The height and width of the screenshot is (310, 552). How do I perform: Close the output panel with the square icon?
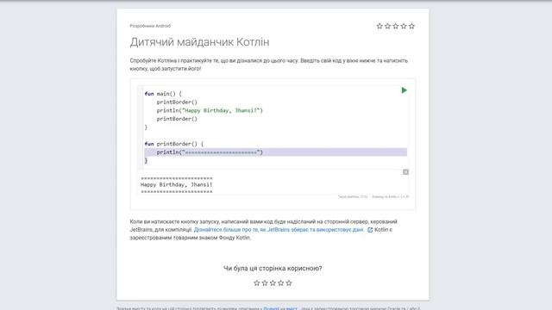tap(405, 172)
